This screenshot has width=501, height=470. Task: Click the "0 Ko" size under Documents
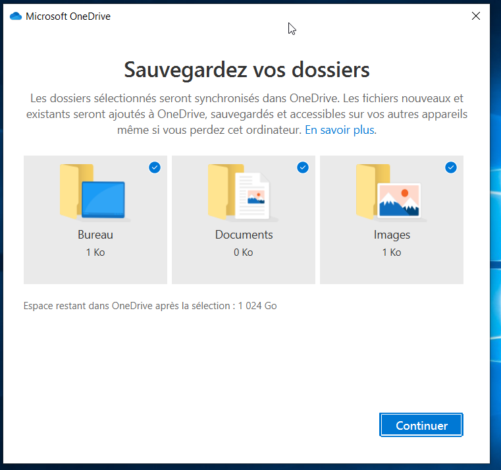(244, 252)
